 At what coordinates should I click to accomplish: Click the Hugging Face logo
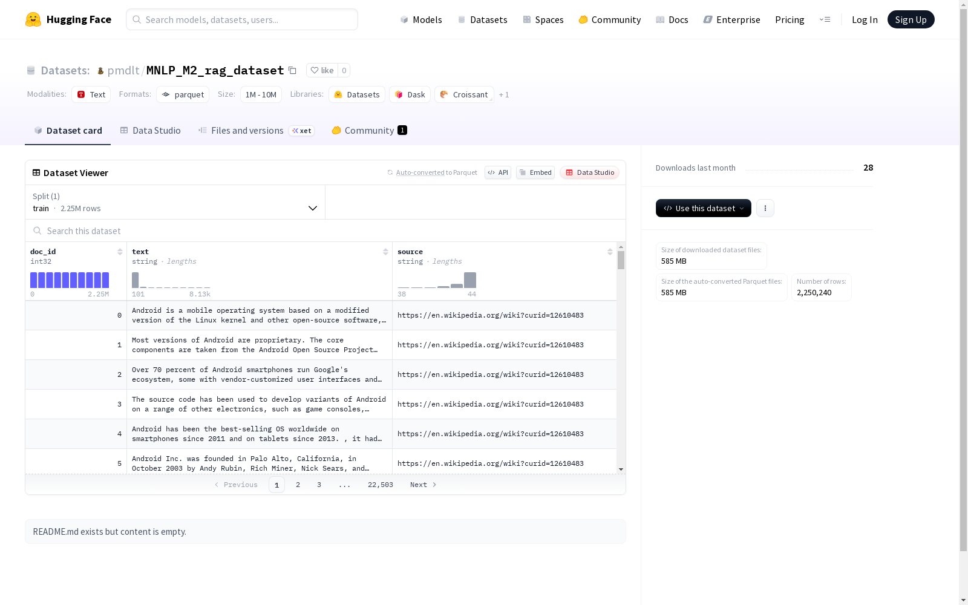[x=68, y=19]
